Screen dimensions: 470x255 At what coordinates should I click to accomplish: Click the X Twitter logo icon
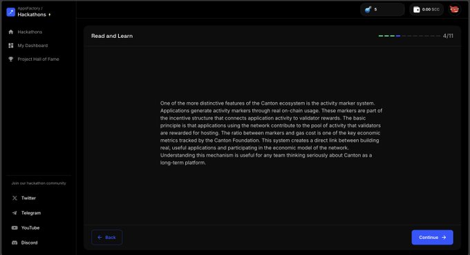point(15,198)
